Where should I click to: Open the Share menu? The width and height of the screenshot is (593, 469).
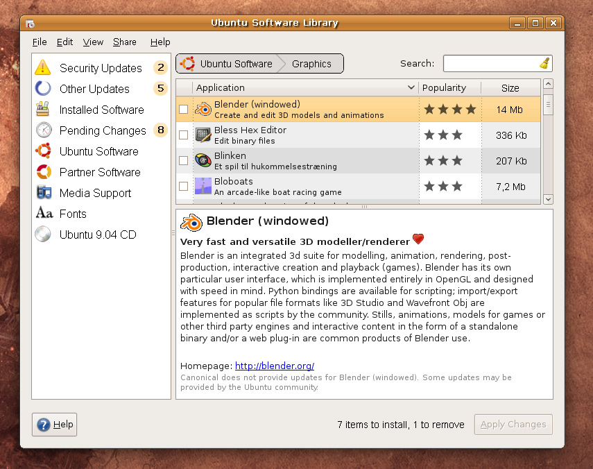124,42
